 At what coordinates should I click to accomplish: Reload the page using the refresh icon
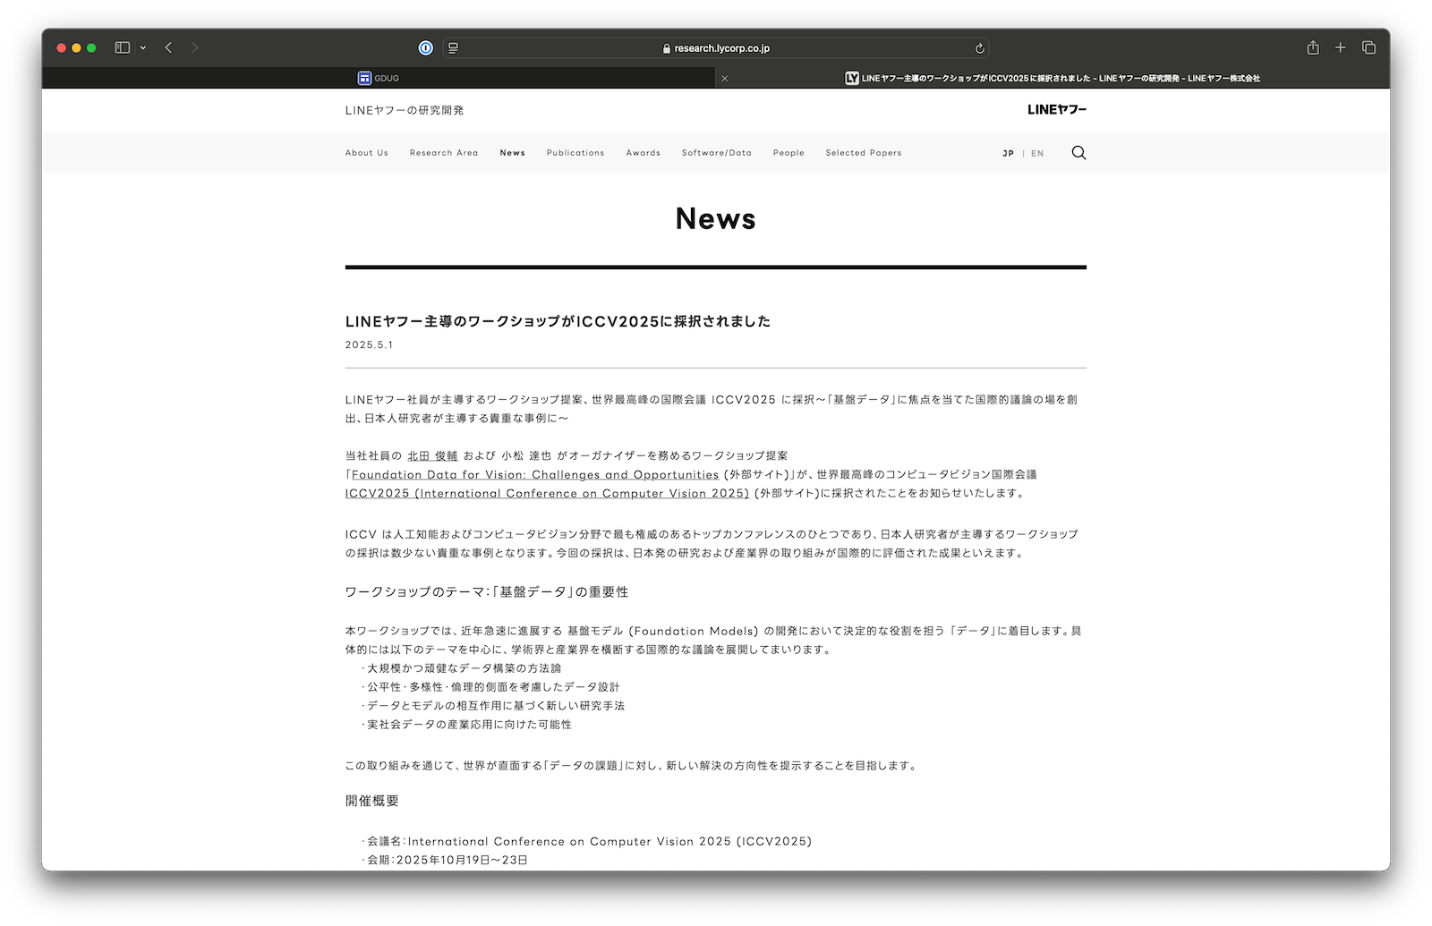[980, 48]
